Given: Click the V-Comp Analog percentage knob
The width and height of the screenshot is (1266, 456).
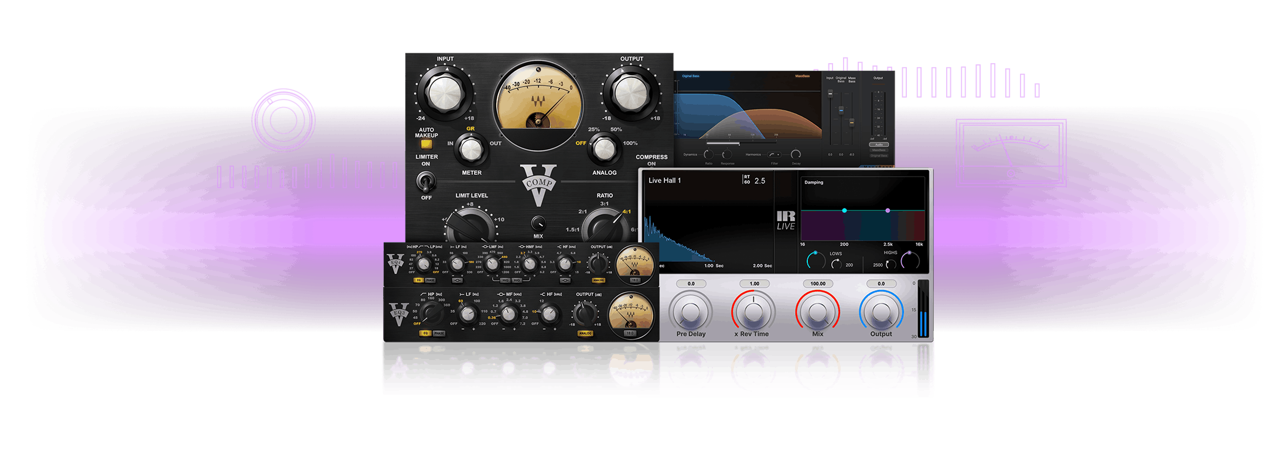Looking at the screenshot, I should coord(604,150).
